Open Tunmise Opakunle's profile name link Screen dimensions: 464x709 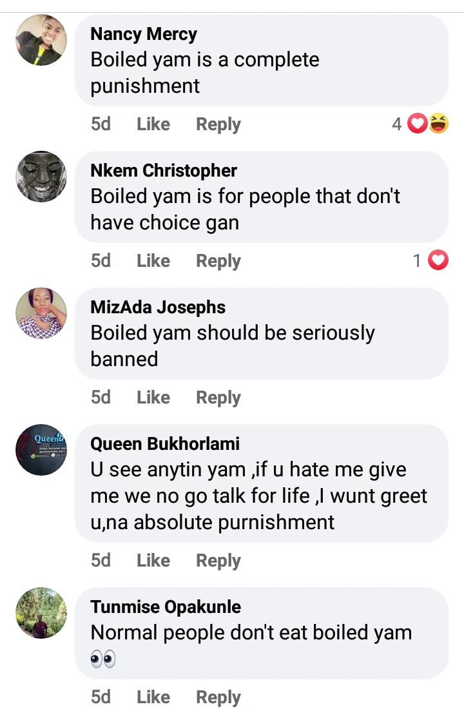166,607
